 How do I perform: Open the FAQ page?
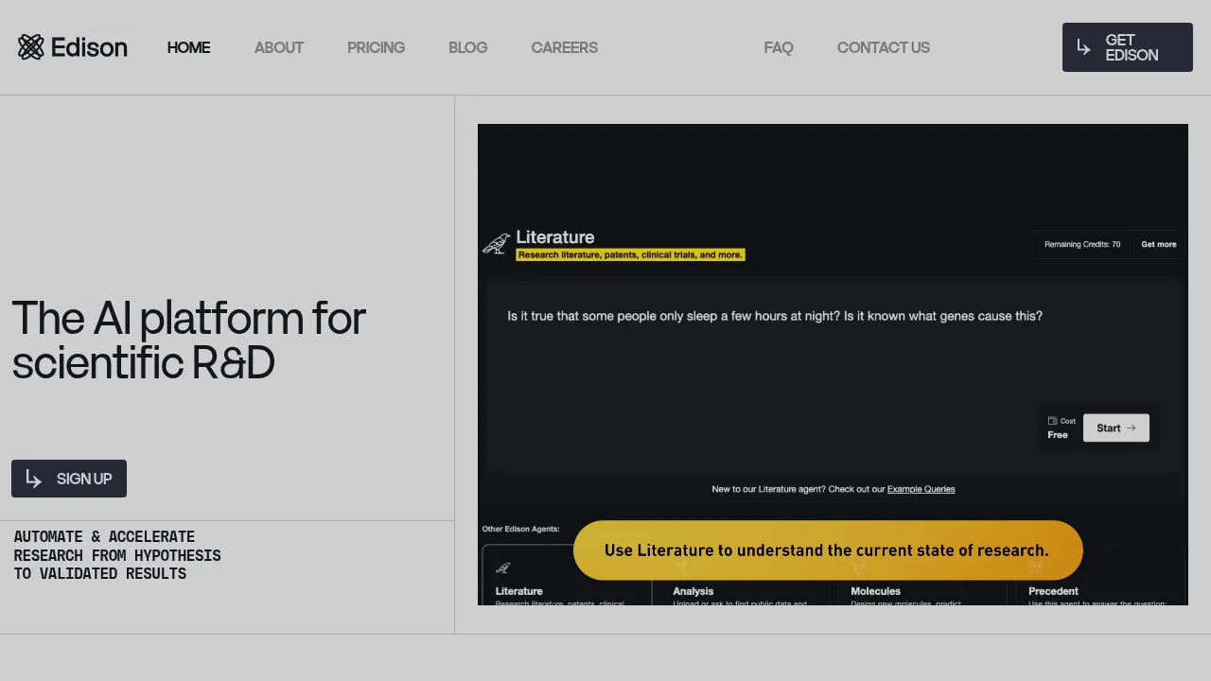click(x=779, y=47)
